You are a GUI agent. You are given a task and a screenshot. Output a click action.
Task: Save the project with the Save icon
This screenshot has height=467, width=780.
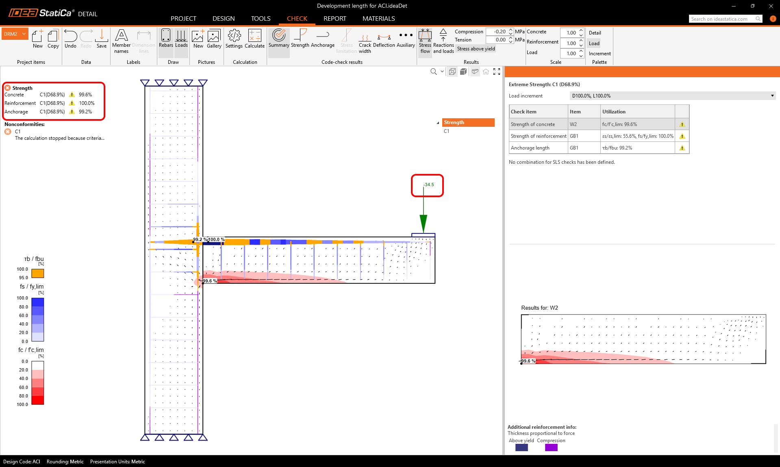102,39
